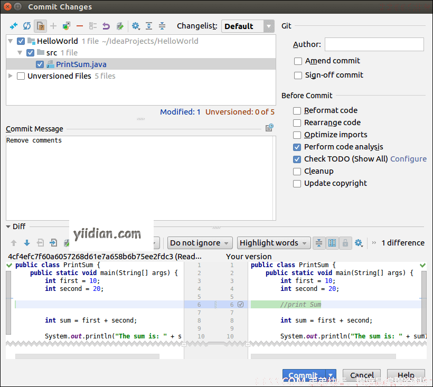The height and width of the screenshot is (387, 433).
Task: Click the Previous Difference up arrow
Action: point(14,243)
